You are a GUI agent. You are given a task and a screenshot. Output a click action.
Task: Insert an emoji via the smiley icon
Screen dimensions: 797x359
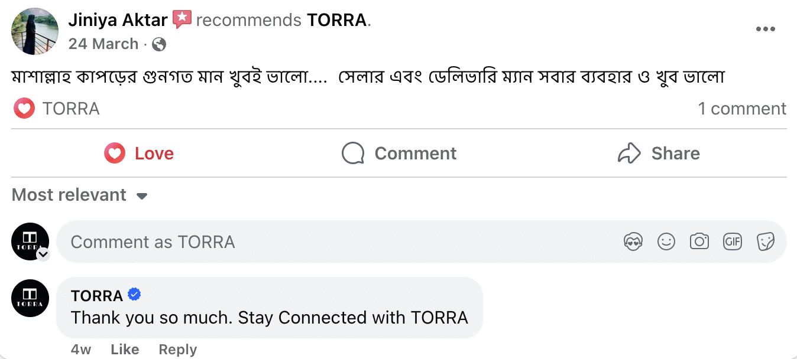666,241
